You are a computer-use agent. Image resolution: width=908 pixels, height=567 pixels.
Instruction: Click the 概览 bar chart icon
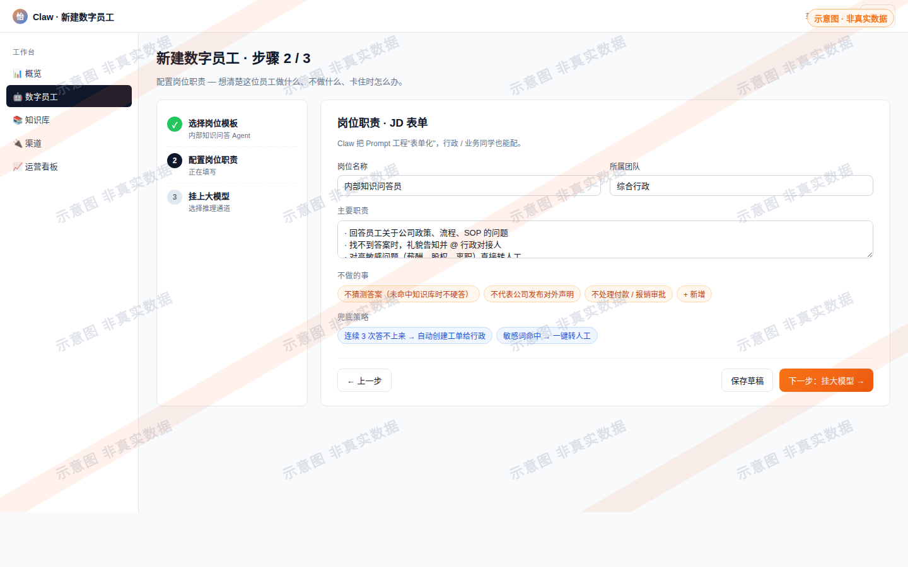[x=18, y=74]
